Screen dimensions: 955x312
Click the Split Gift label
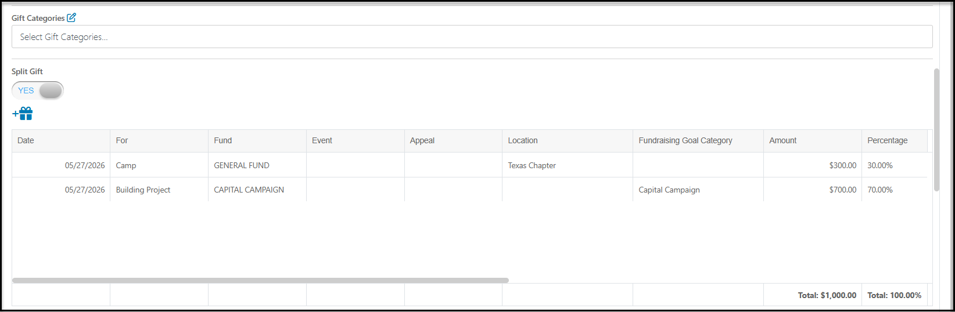pyautogui.click(x=27, y=71)
